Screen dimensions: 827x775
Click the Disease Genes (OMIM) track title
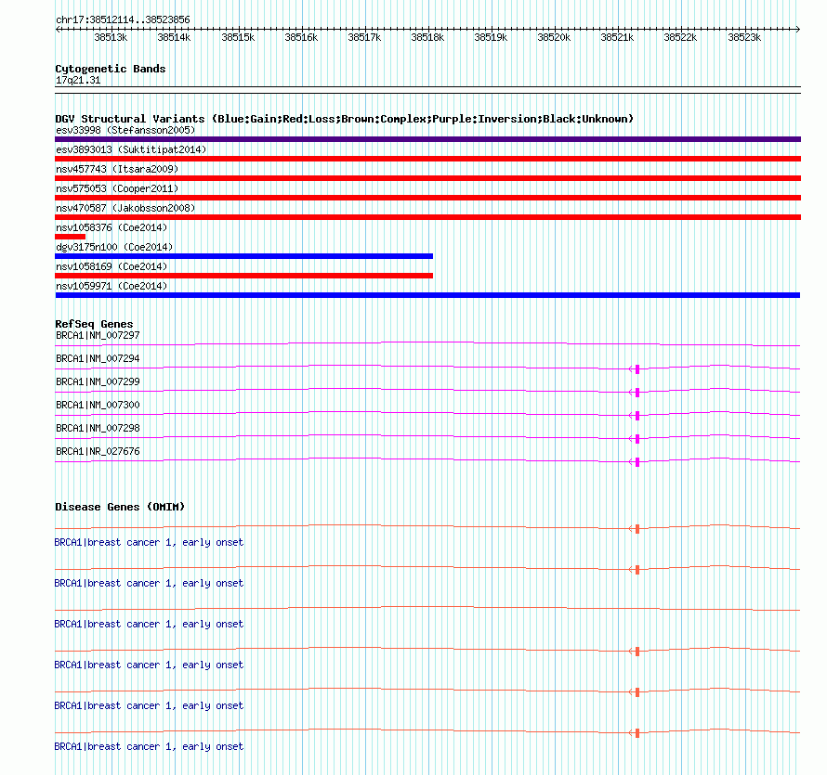120,507
